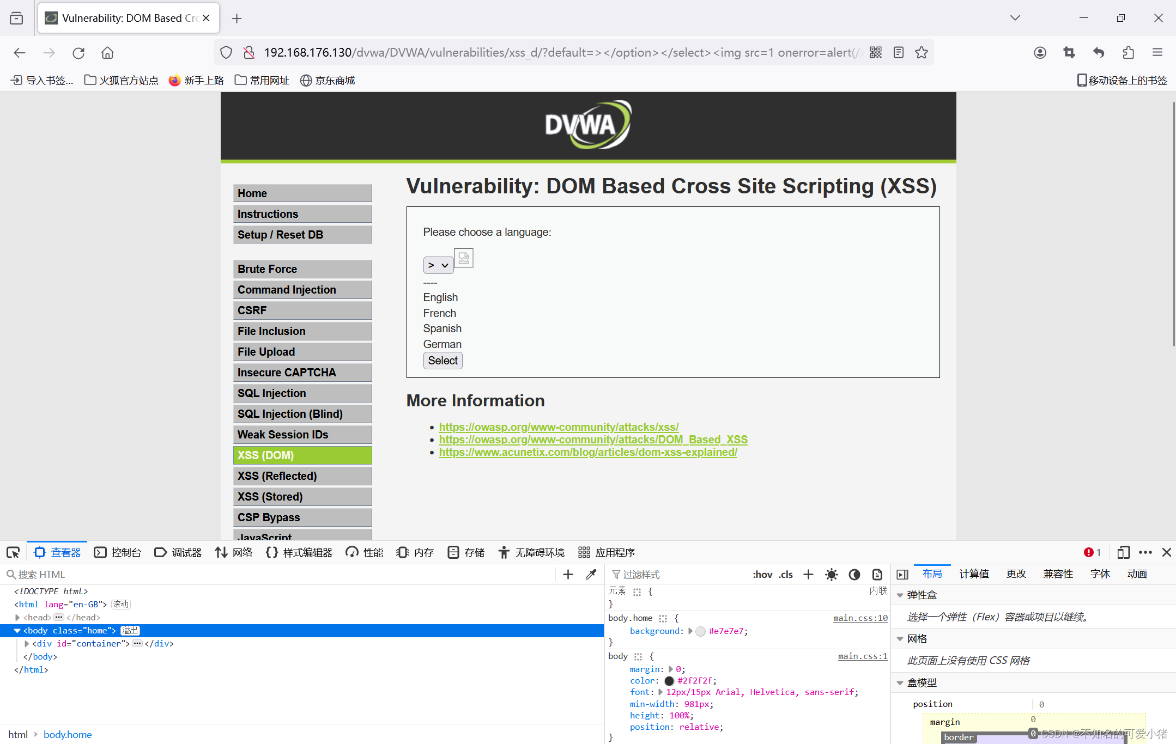Toggle print media simulation

[877, 574]
